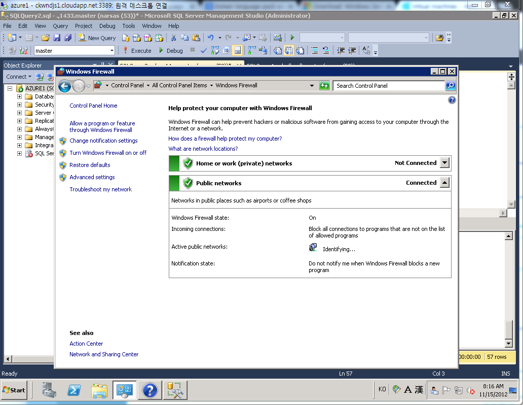
Task: Click the Analysis Services MDX Query icon
Action: pyautogui.click(x=136, y=38)
